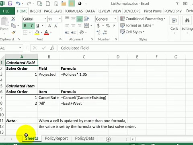Toggle Italic formatting
193x145 pixels.
31,25
